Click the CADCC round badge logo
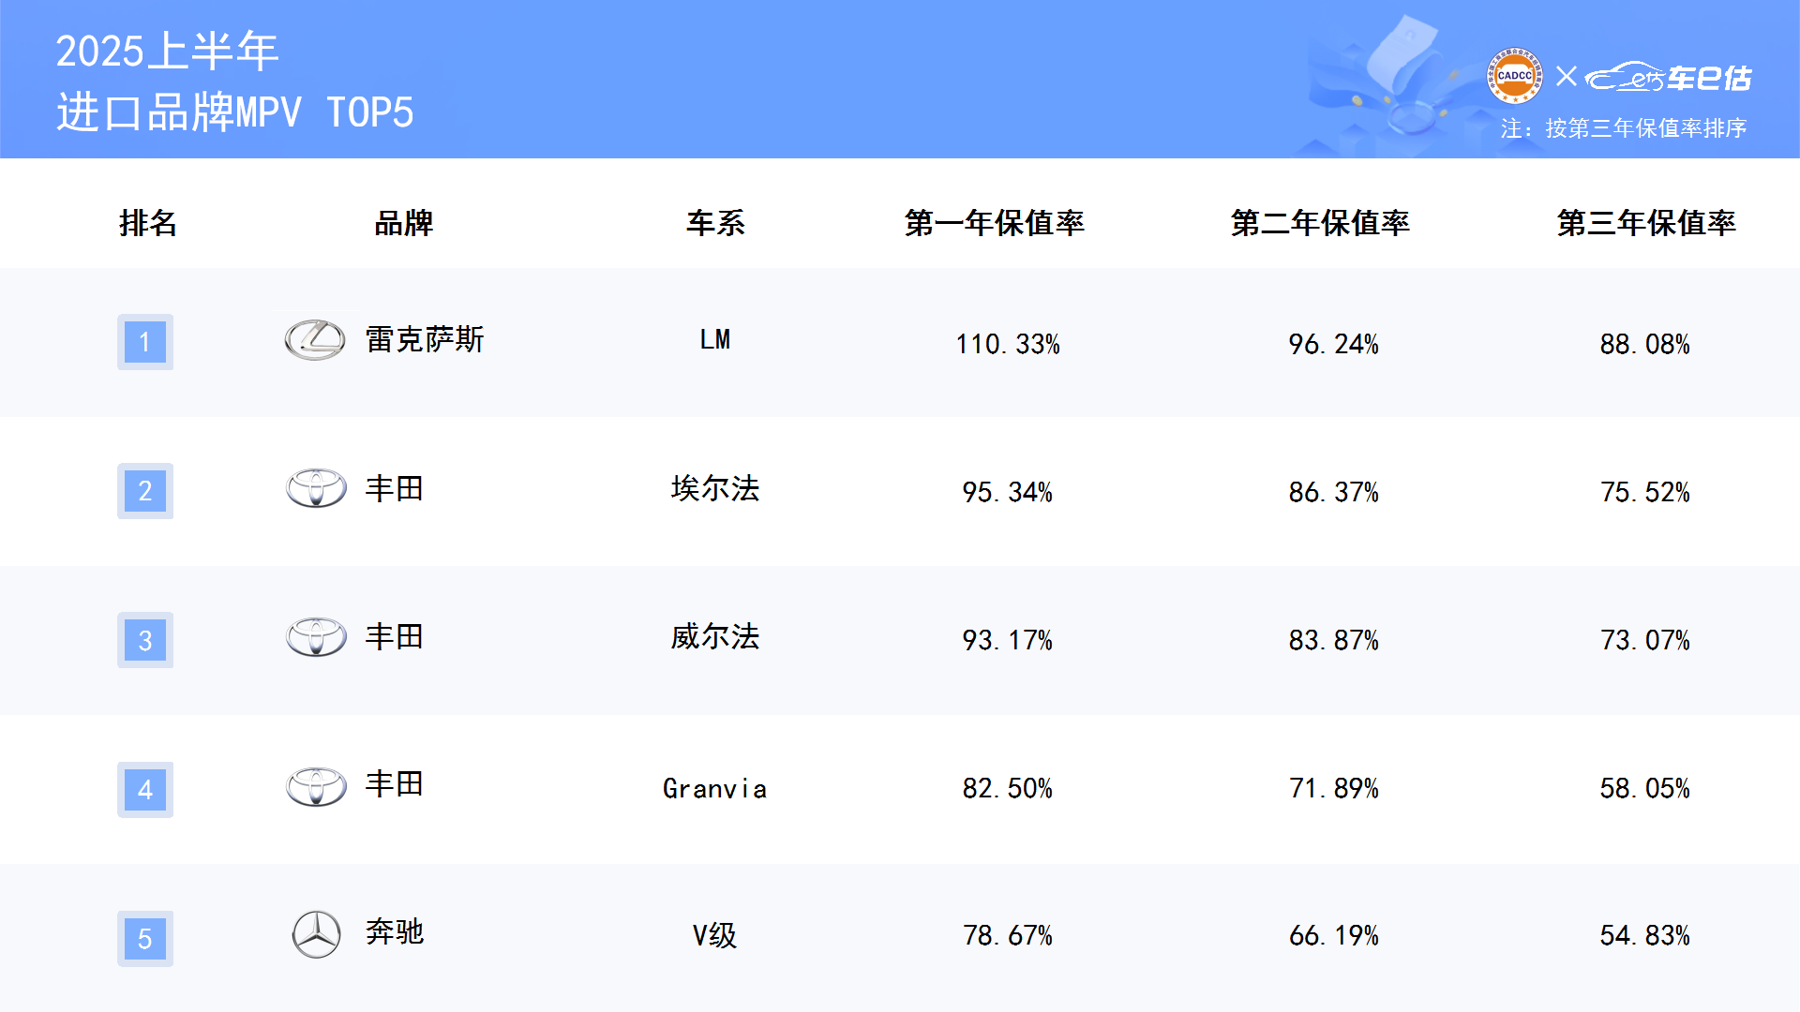The image size is (1800, 1012). pos(1515,76)
